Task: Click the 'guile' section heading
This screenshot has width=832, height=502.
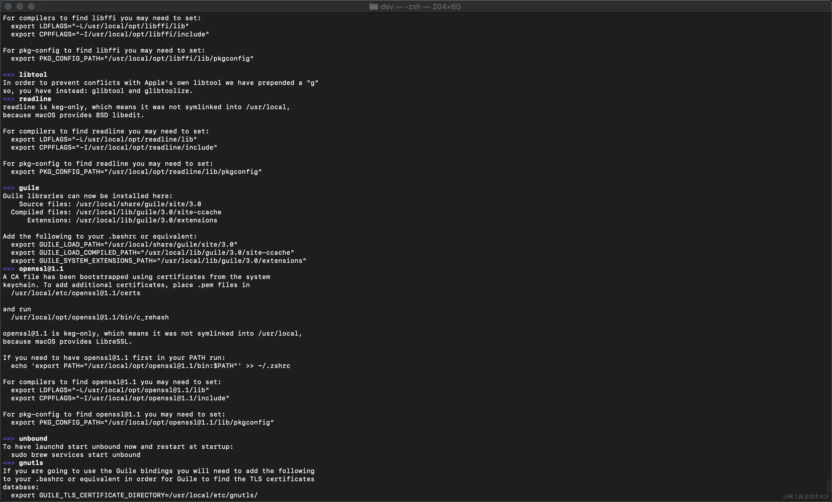Action: [29, 188]
